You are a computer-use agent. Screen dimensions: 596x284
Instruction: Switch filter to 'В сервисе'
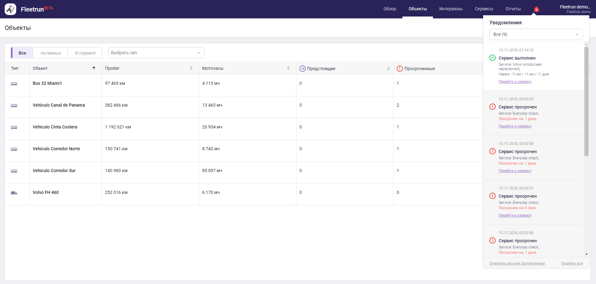coord(85,53)
